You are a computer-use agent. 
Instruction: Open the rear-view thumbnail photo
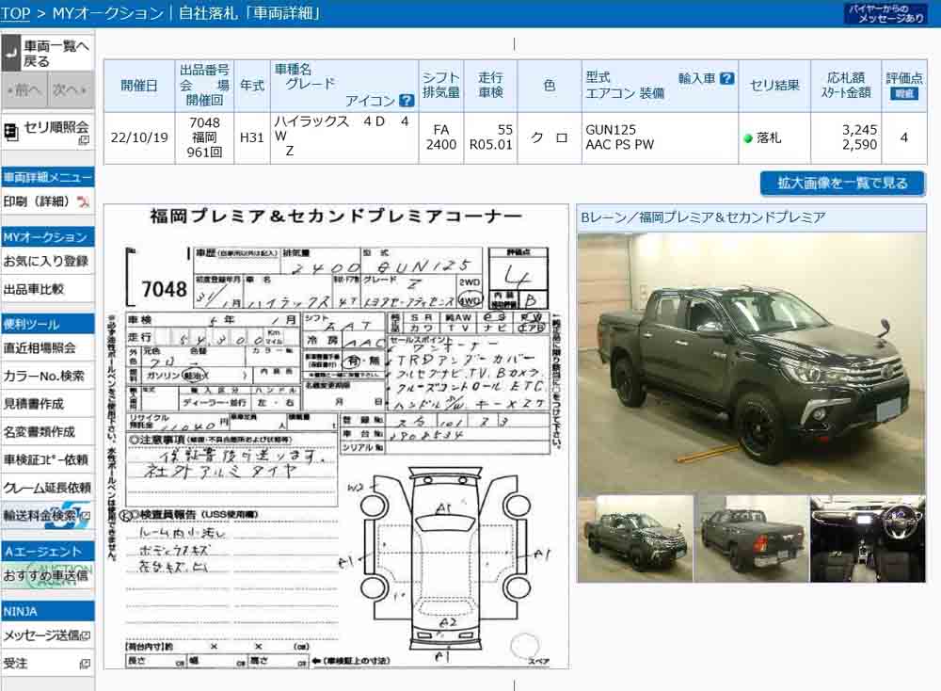752,538
